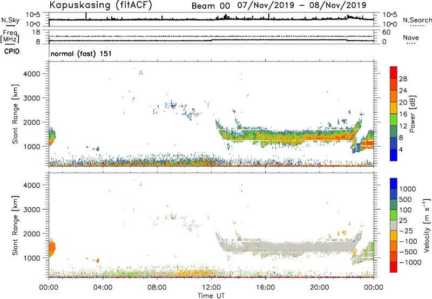
Task: Click the "4" value on Power colorbar
Action: (401, 149)
